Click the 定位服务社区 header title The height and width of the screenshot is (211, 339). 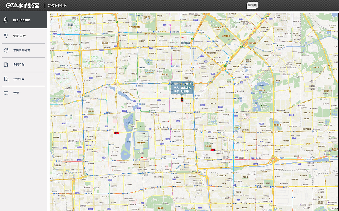(57, 5)
